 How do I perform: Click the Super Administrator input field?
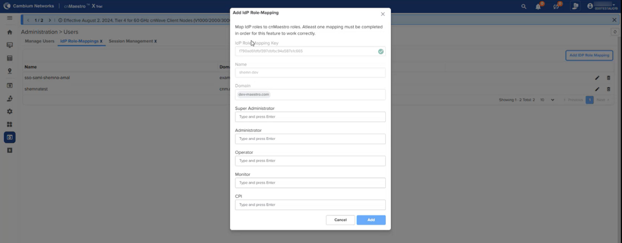click(x=310, y=117)
